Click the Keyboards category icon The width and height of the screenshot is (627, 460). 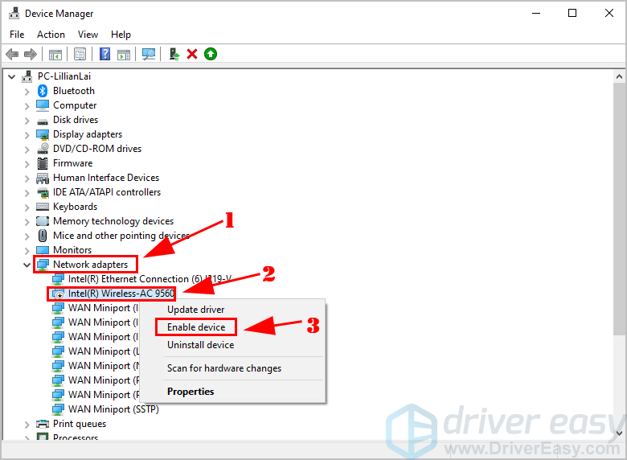point(43,207)
